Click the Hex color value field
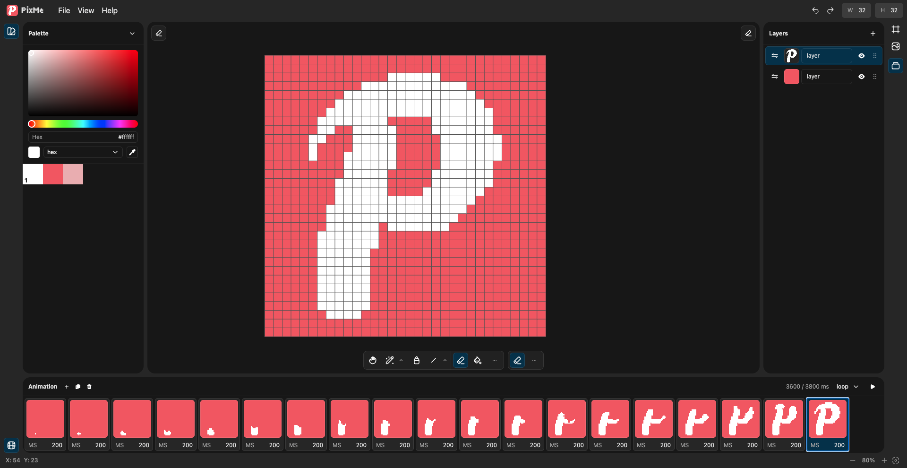Viewport: 907px width, 468px height. pos(83,137)
